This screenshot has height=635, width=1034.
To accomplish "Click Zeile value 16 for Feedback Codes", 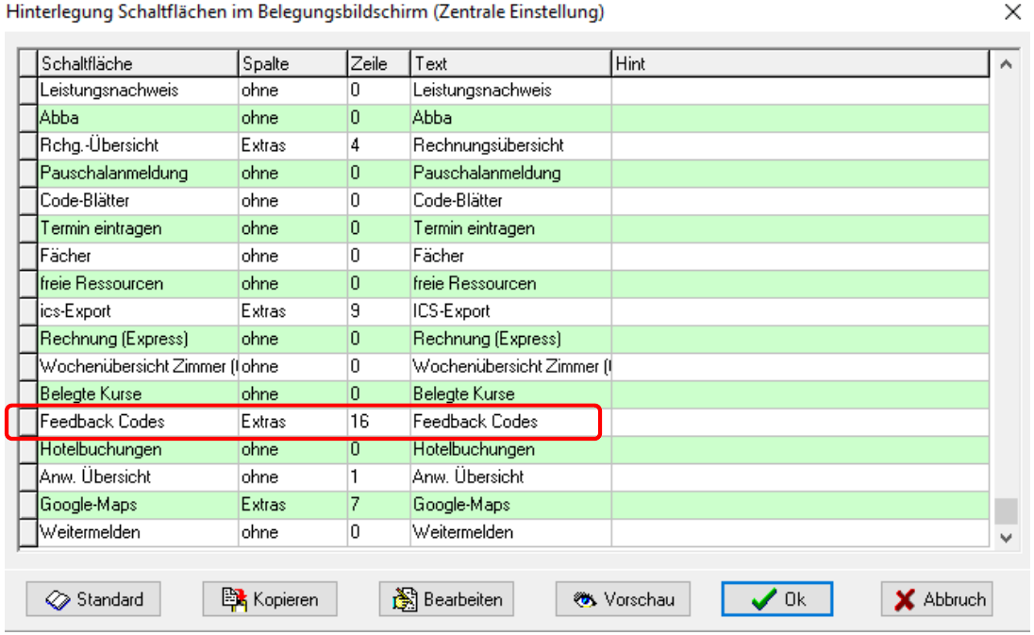I will pos(378,422).
